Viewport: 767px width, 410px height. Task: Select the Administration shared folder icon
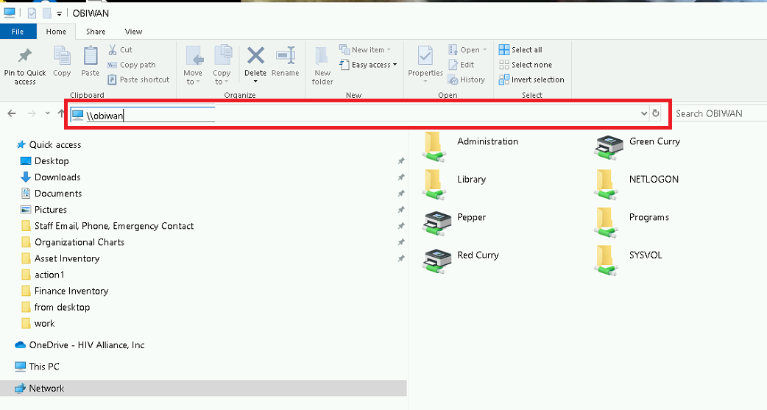(434, 146)
